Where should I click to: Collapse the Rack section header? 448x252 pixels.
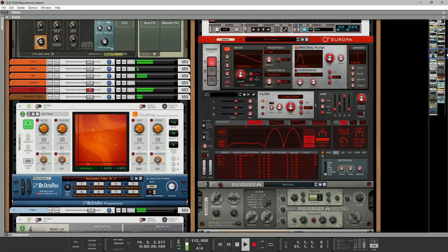7,17
